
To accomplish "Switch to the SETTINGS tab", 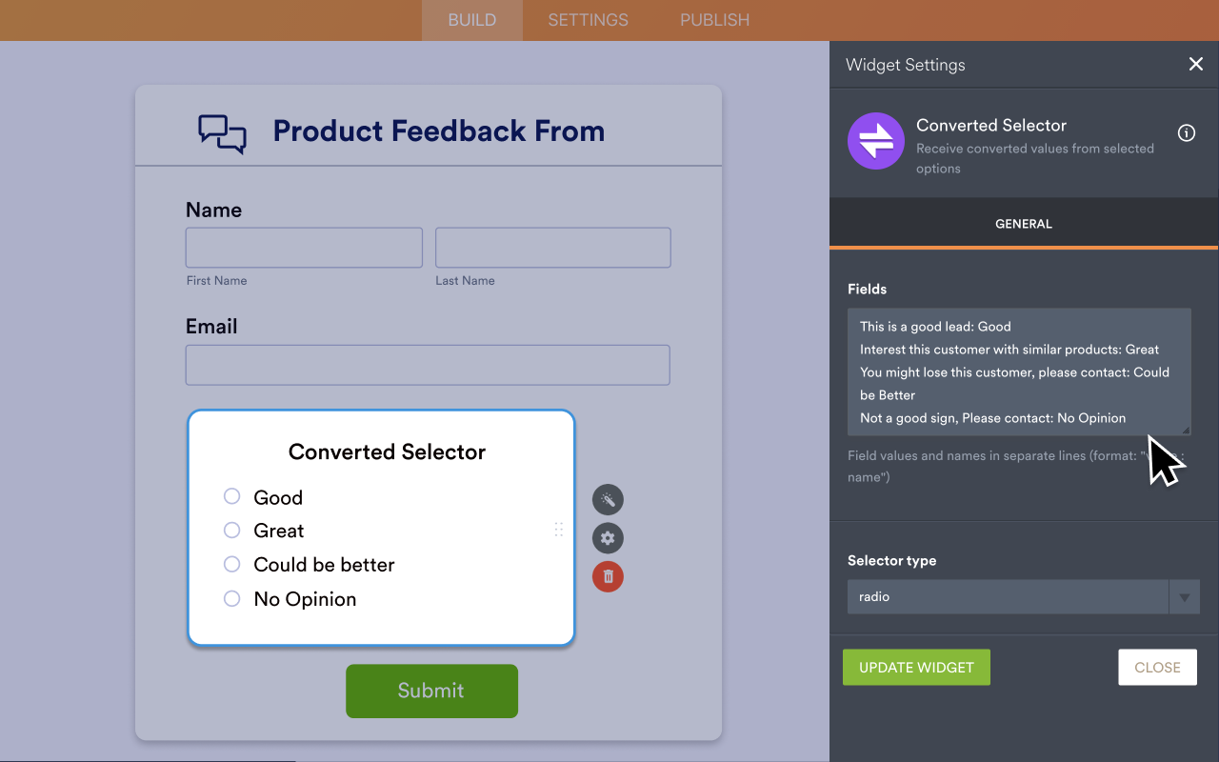I will click(588, 19).
